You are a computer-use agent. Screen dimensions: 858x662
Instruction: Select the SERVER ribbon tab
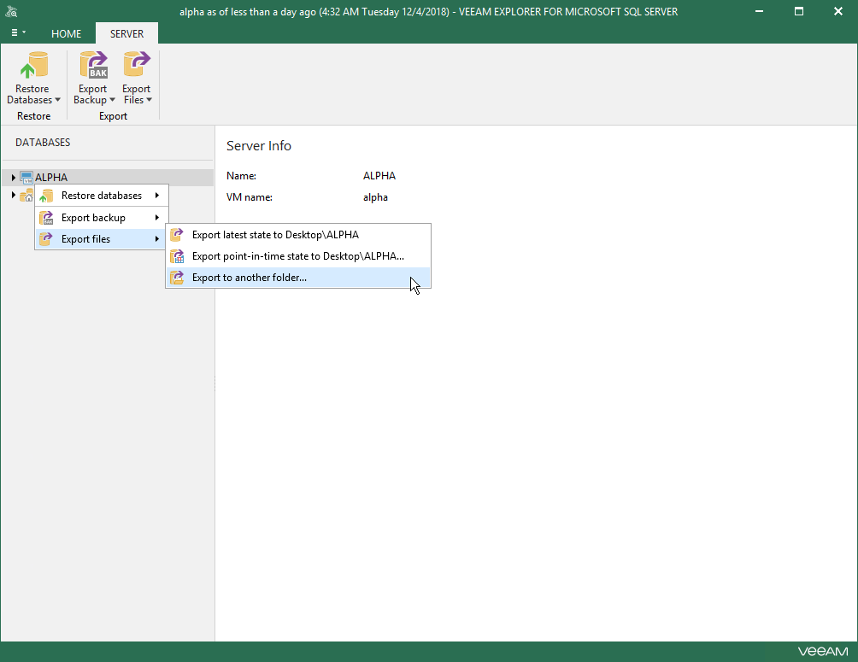(x=127, y=34)
